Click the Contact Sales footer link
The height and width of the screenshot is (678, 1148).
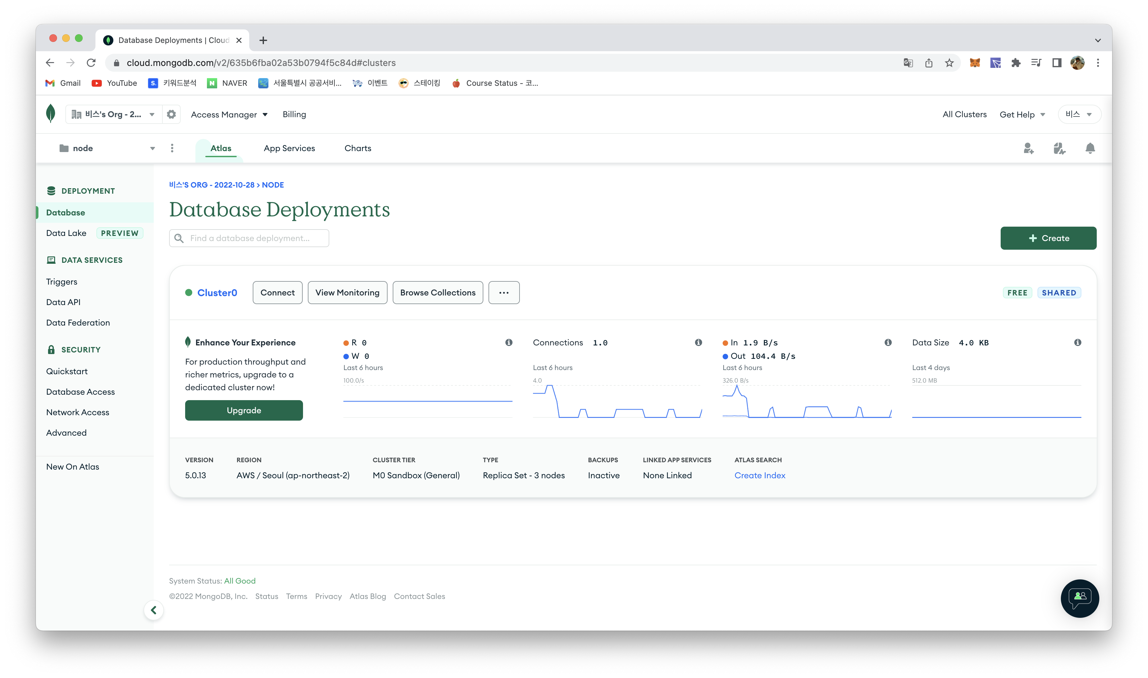pyautogui.click(x=420, y=596)
